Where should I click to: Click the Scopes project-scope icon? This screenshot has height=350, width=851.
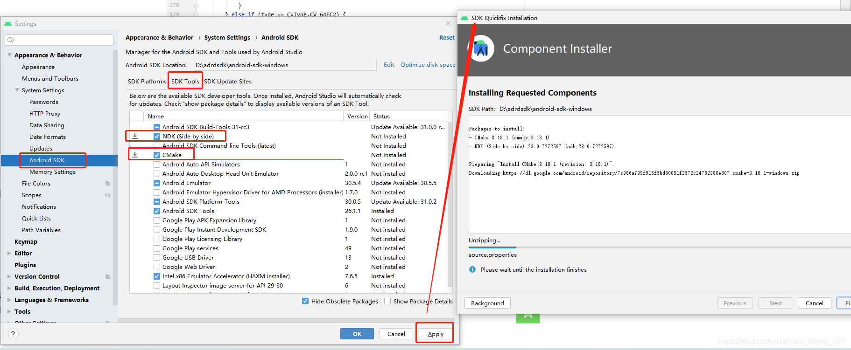pos(108,195)
